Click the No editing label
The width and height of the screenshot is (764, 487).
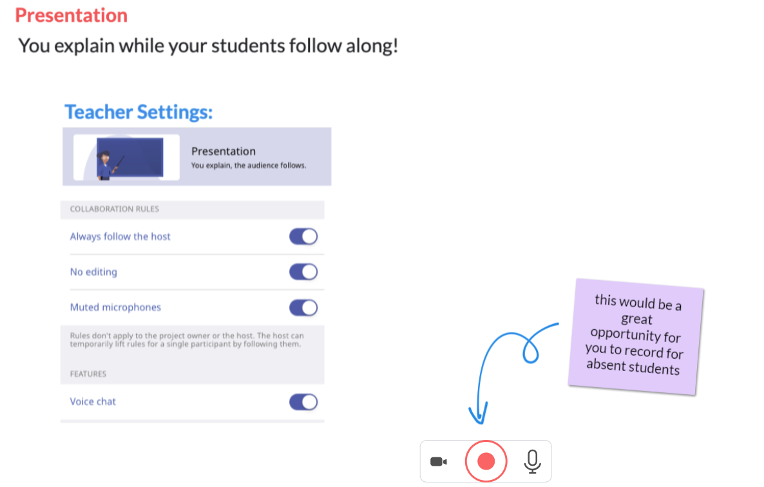coord(93,272)
